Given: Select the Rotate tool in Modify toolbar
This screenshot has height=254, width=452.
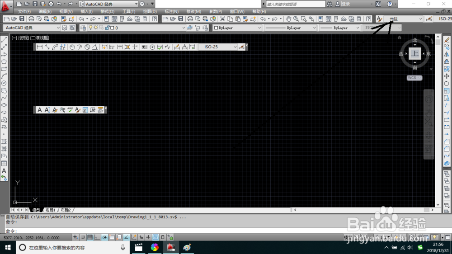Looking at the screenshot, I should [x=447, y=83].
